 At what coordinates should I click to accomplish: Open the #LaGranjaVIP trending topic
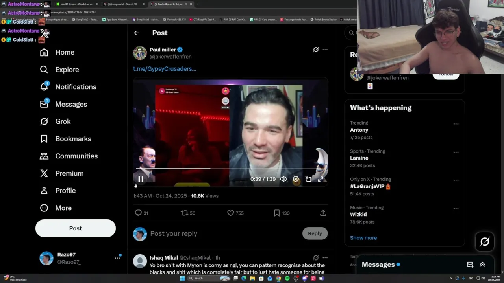(370, 186)
